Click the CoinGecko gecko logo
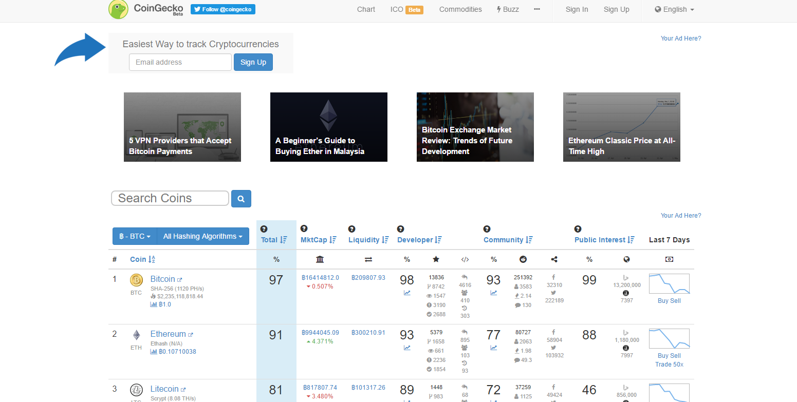The height and width of the screenshot is (402, 797). click(x=118, y=9)
